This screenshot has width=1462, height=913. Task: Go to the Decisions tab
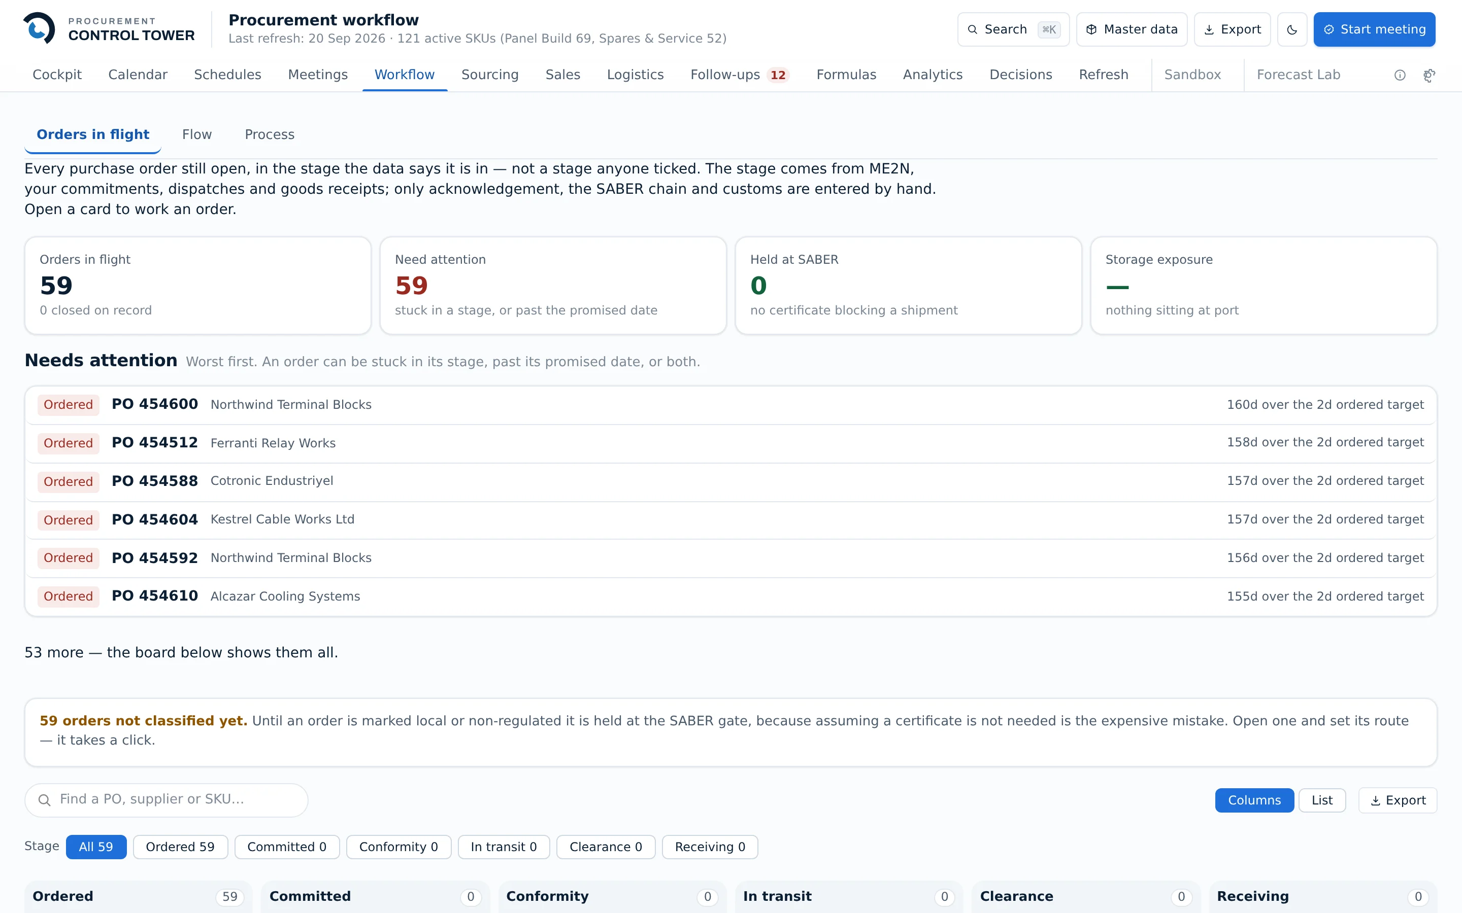point(1020,75)
